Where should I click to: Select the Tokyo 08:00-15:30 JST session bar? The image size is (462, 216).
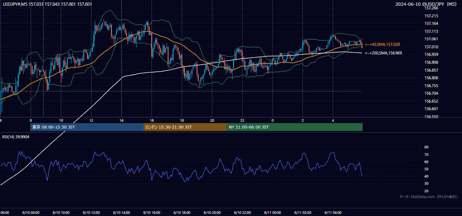87,127
